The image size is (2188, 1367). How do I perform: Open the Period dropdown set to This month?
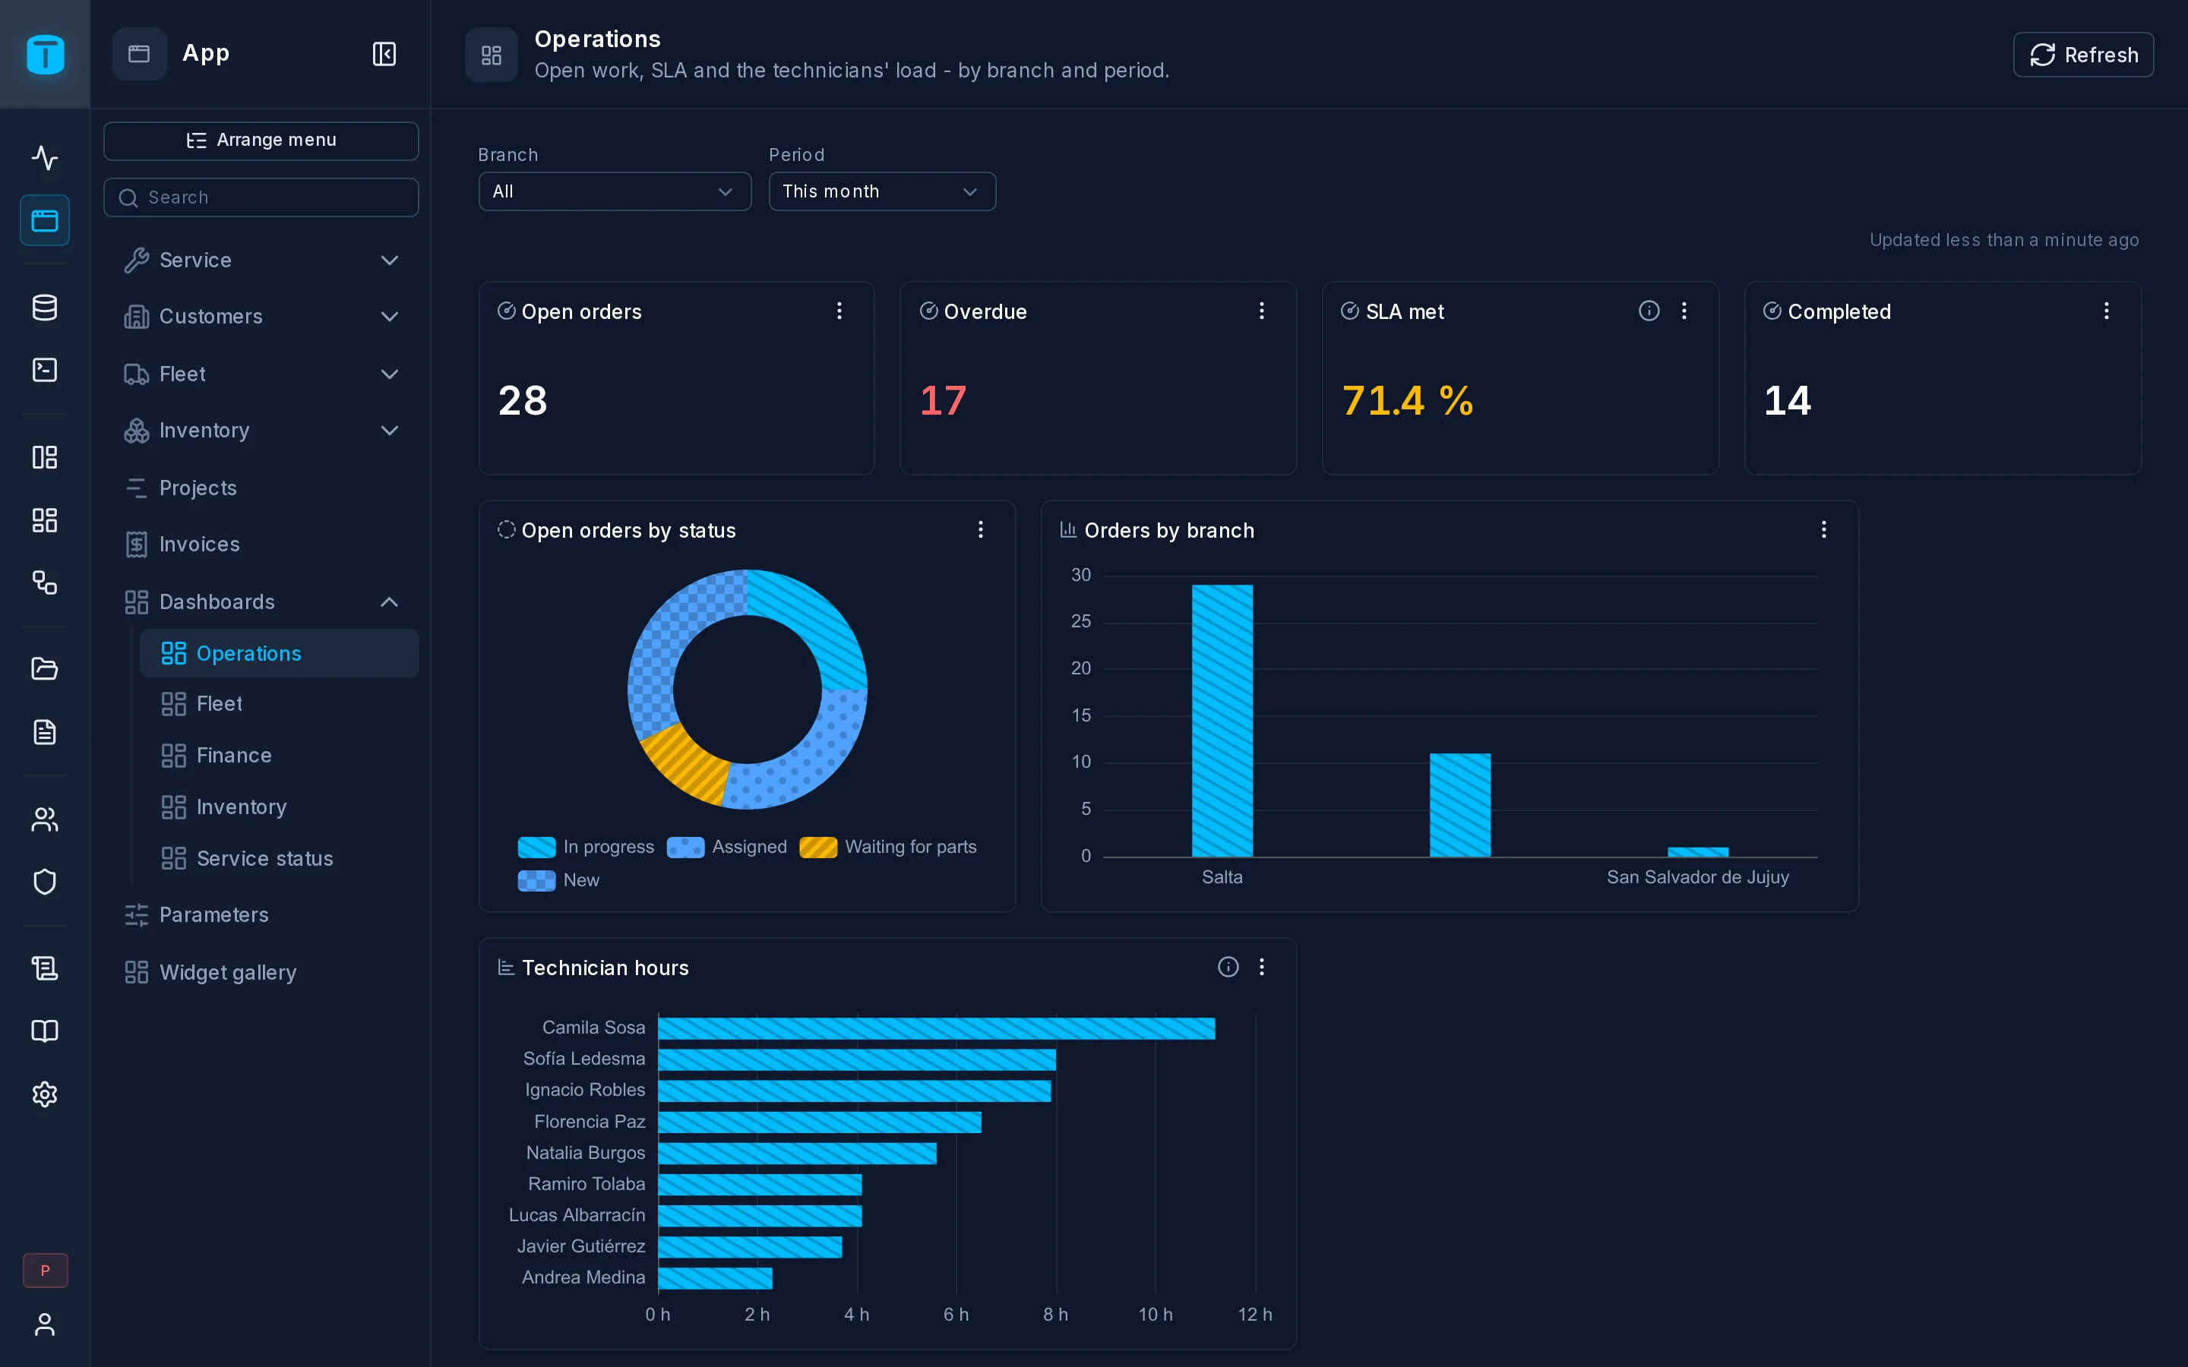coord(883,191)
